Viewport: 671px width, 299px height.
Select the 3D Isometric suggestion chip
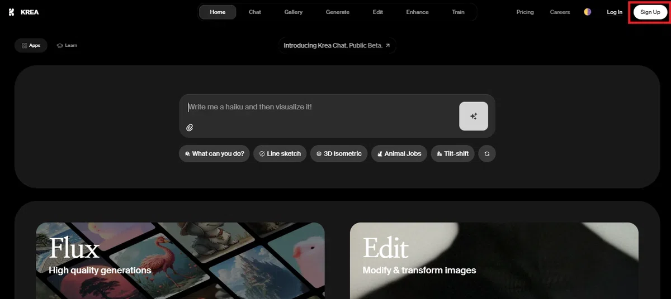pos(339,153)
